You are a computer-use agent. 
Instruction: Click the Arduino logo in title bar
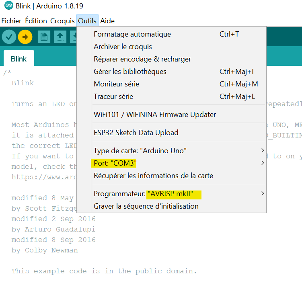tap(9, 5)
